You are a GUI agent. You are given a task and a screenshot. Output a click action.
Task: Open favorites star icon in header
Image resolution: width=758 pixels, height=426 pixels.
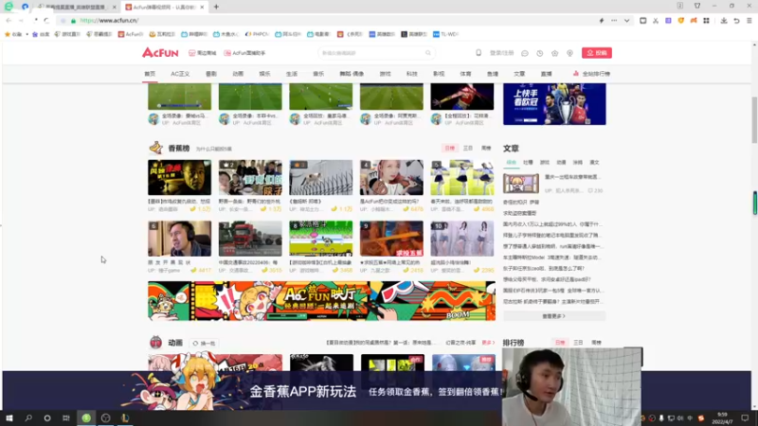(554, 53)
